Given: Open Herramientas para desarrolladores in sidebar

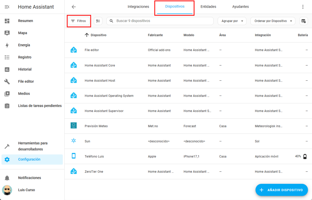Looking at the screenshot, I should [33, 146].
